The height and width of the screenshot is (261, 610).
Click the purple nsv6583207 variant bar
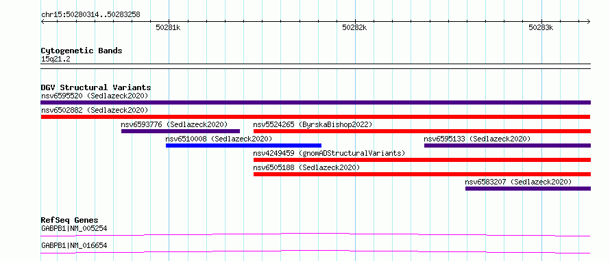click(x=528, y=189)
